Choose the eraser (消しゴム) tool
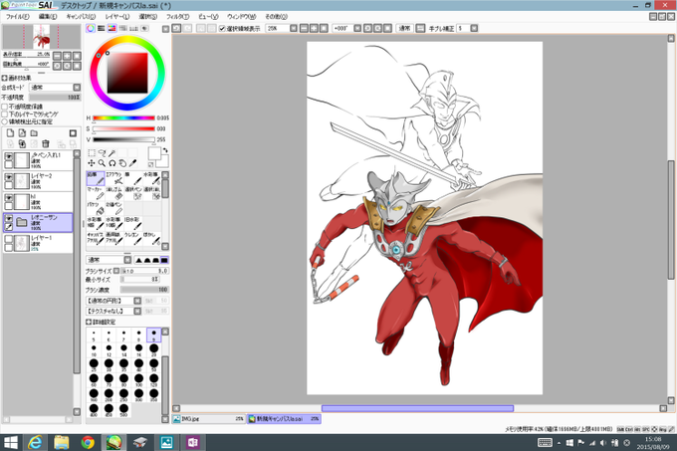 pos(114,193)
